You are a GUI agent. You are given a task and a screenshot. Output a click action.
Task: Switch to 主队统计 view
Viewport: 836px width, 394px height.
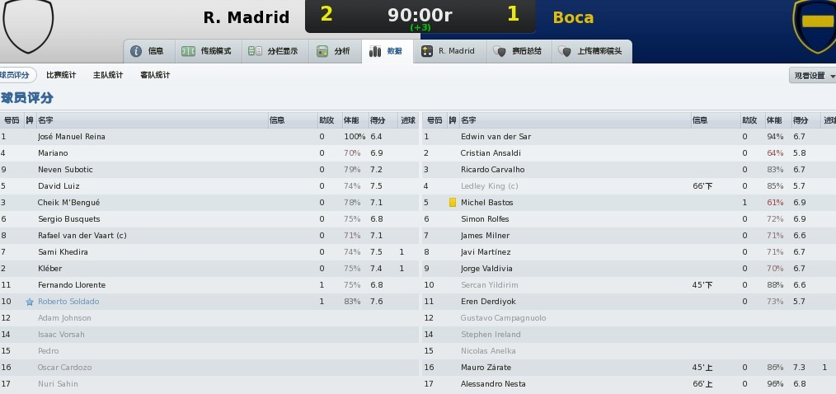coord(108,75)
